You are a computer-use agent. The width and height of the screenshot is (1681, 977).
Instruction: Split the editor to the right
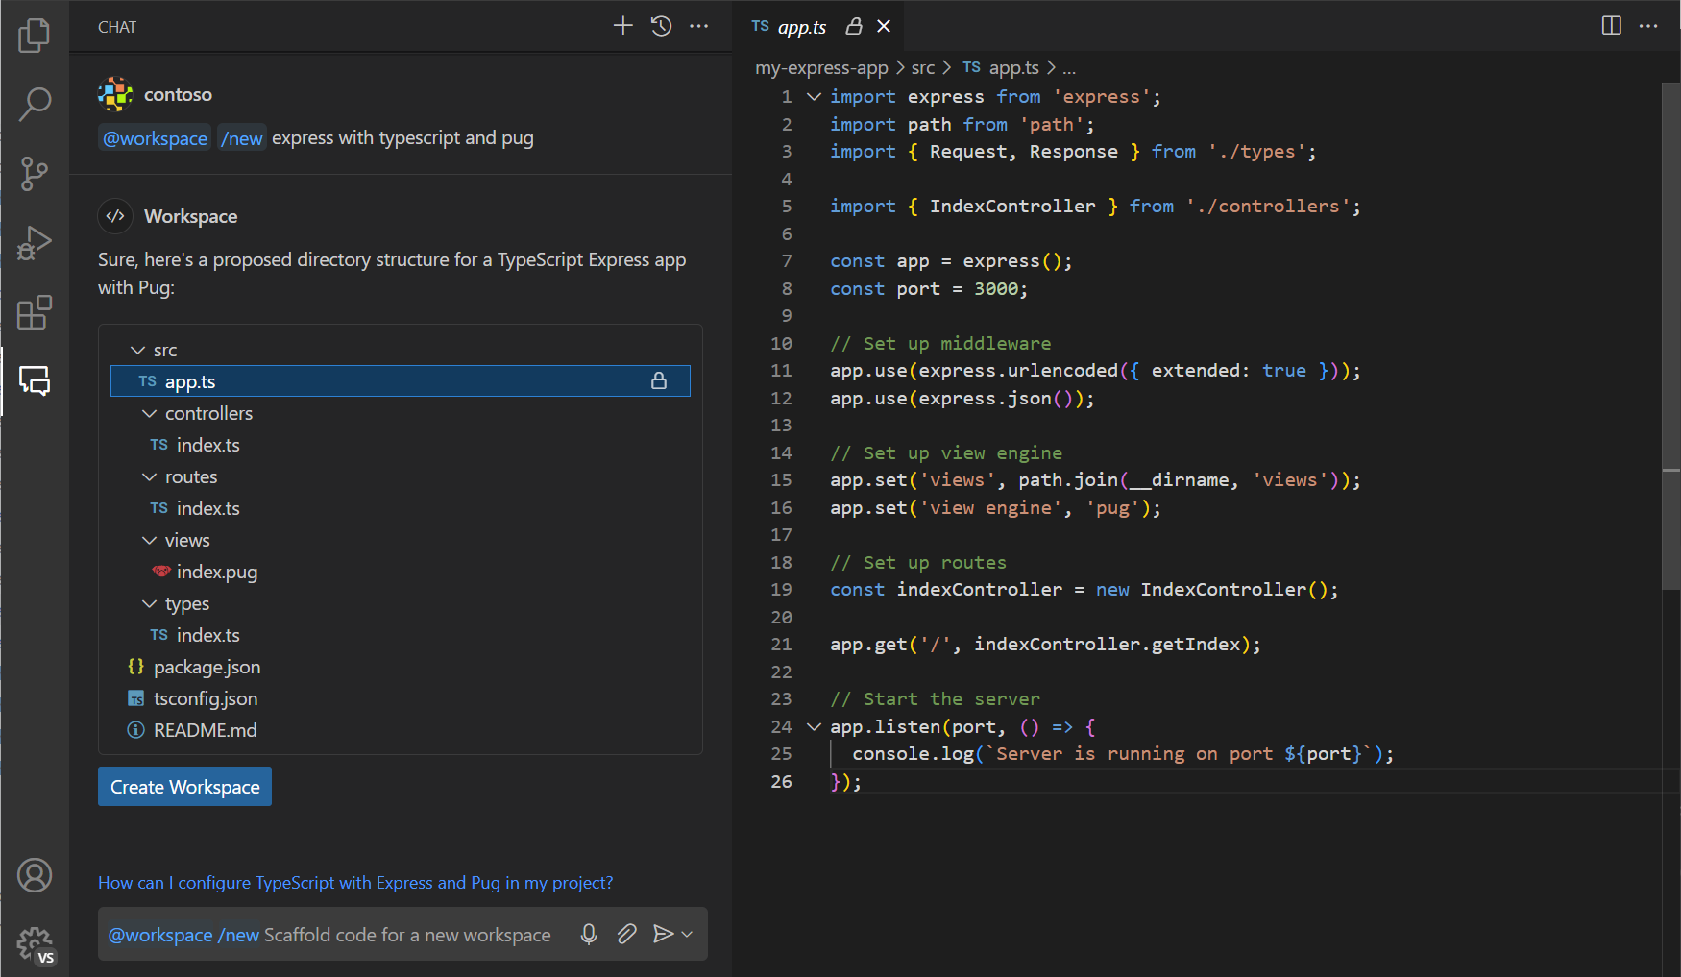tap(1612, 26)
